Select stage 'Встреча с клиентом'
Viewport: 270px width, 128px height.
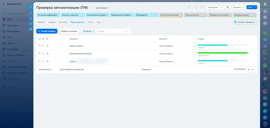(x=73, y=15)
